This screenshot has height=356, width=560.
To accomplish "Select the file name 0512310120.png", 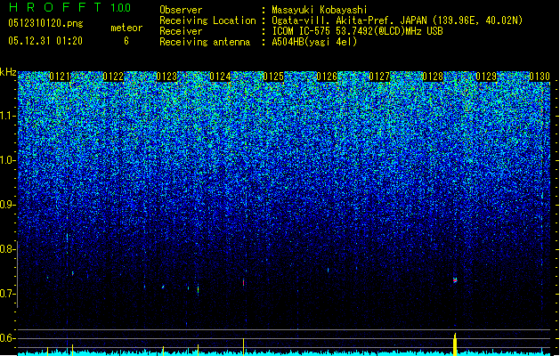I will (x=45, y=23).
